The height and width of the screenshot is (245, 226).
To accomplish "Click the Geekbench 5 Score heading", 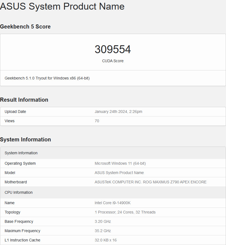I will point(25,27).
